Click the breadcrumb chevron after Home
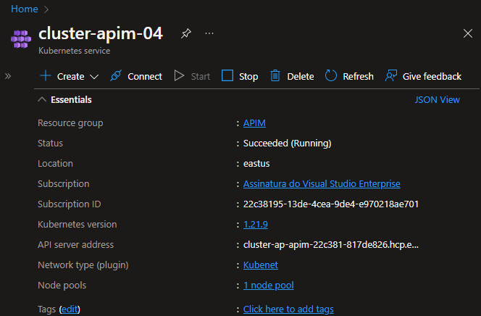 click(46, 9)
